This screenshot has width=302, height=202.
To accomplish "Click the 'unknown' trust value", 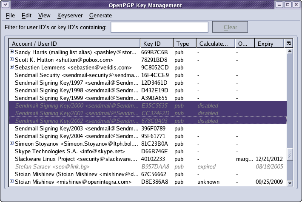I will coord(208,182).
